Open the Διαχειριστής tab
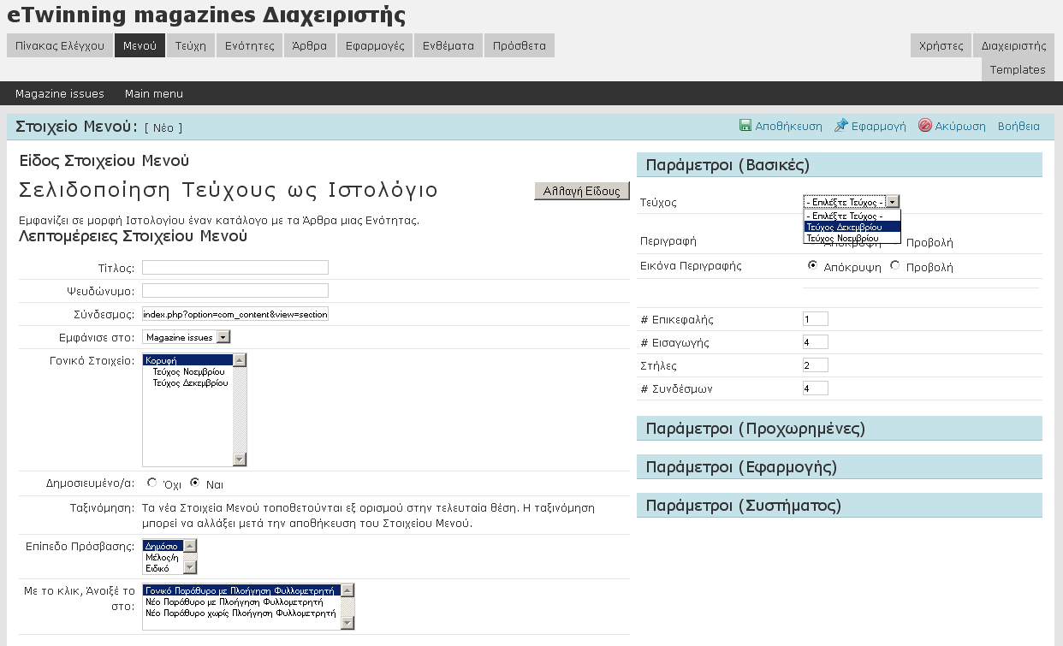 pyautogui.click(x=1013, y=45)
